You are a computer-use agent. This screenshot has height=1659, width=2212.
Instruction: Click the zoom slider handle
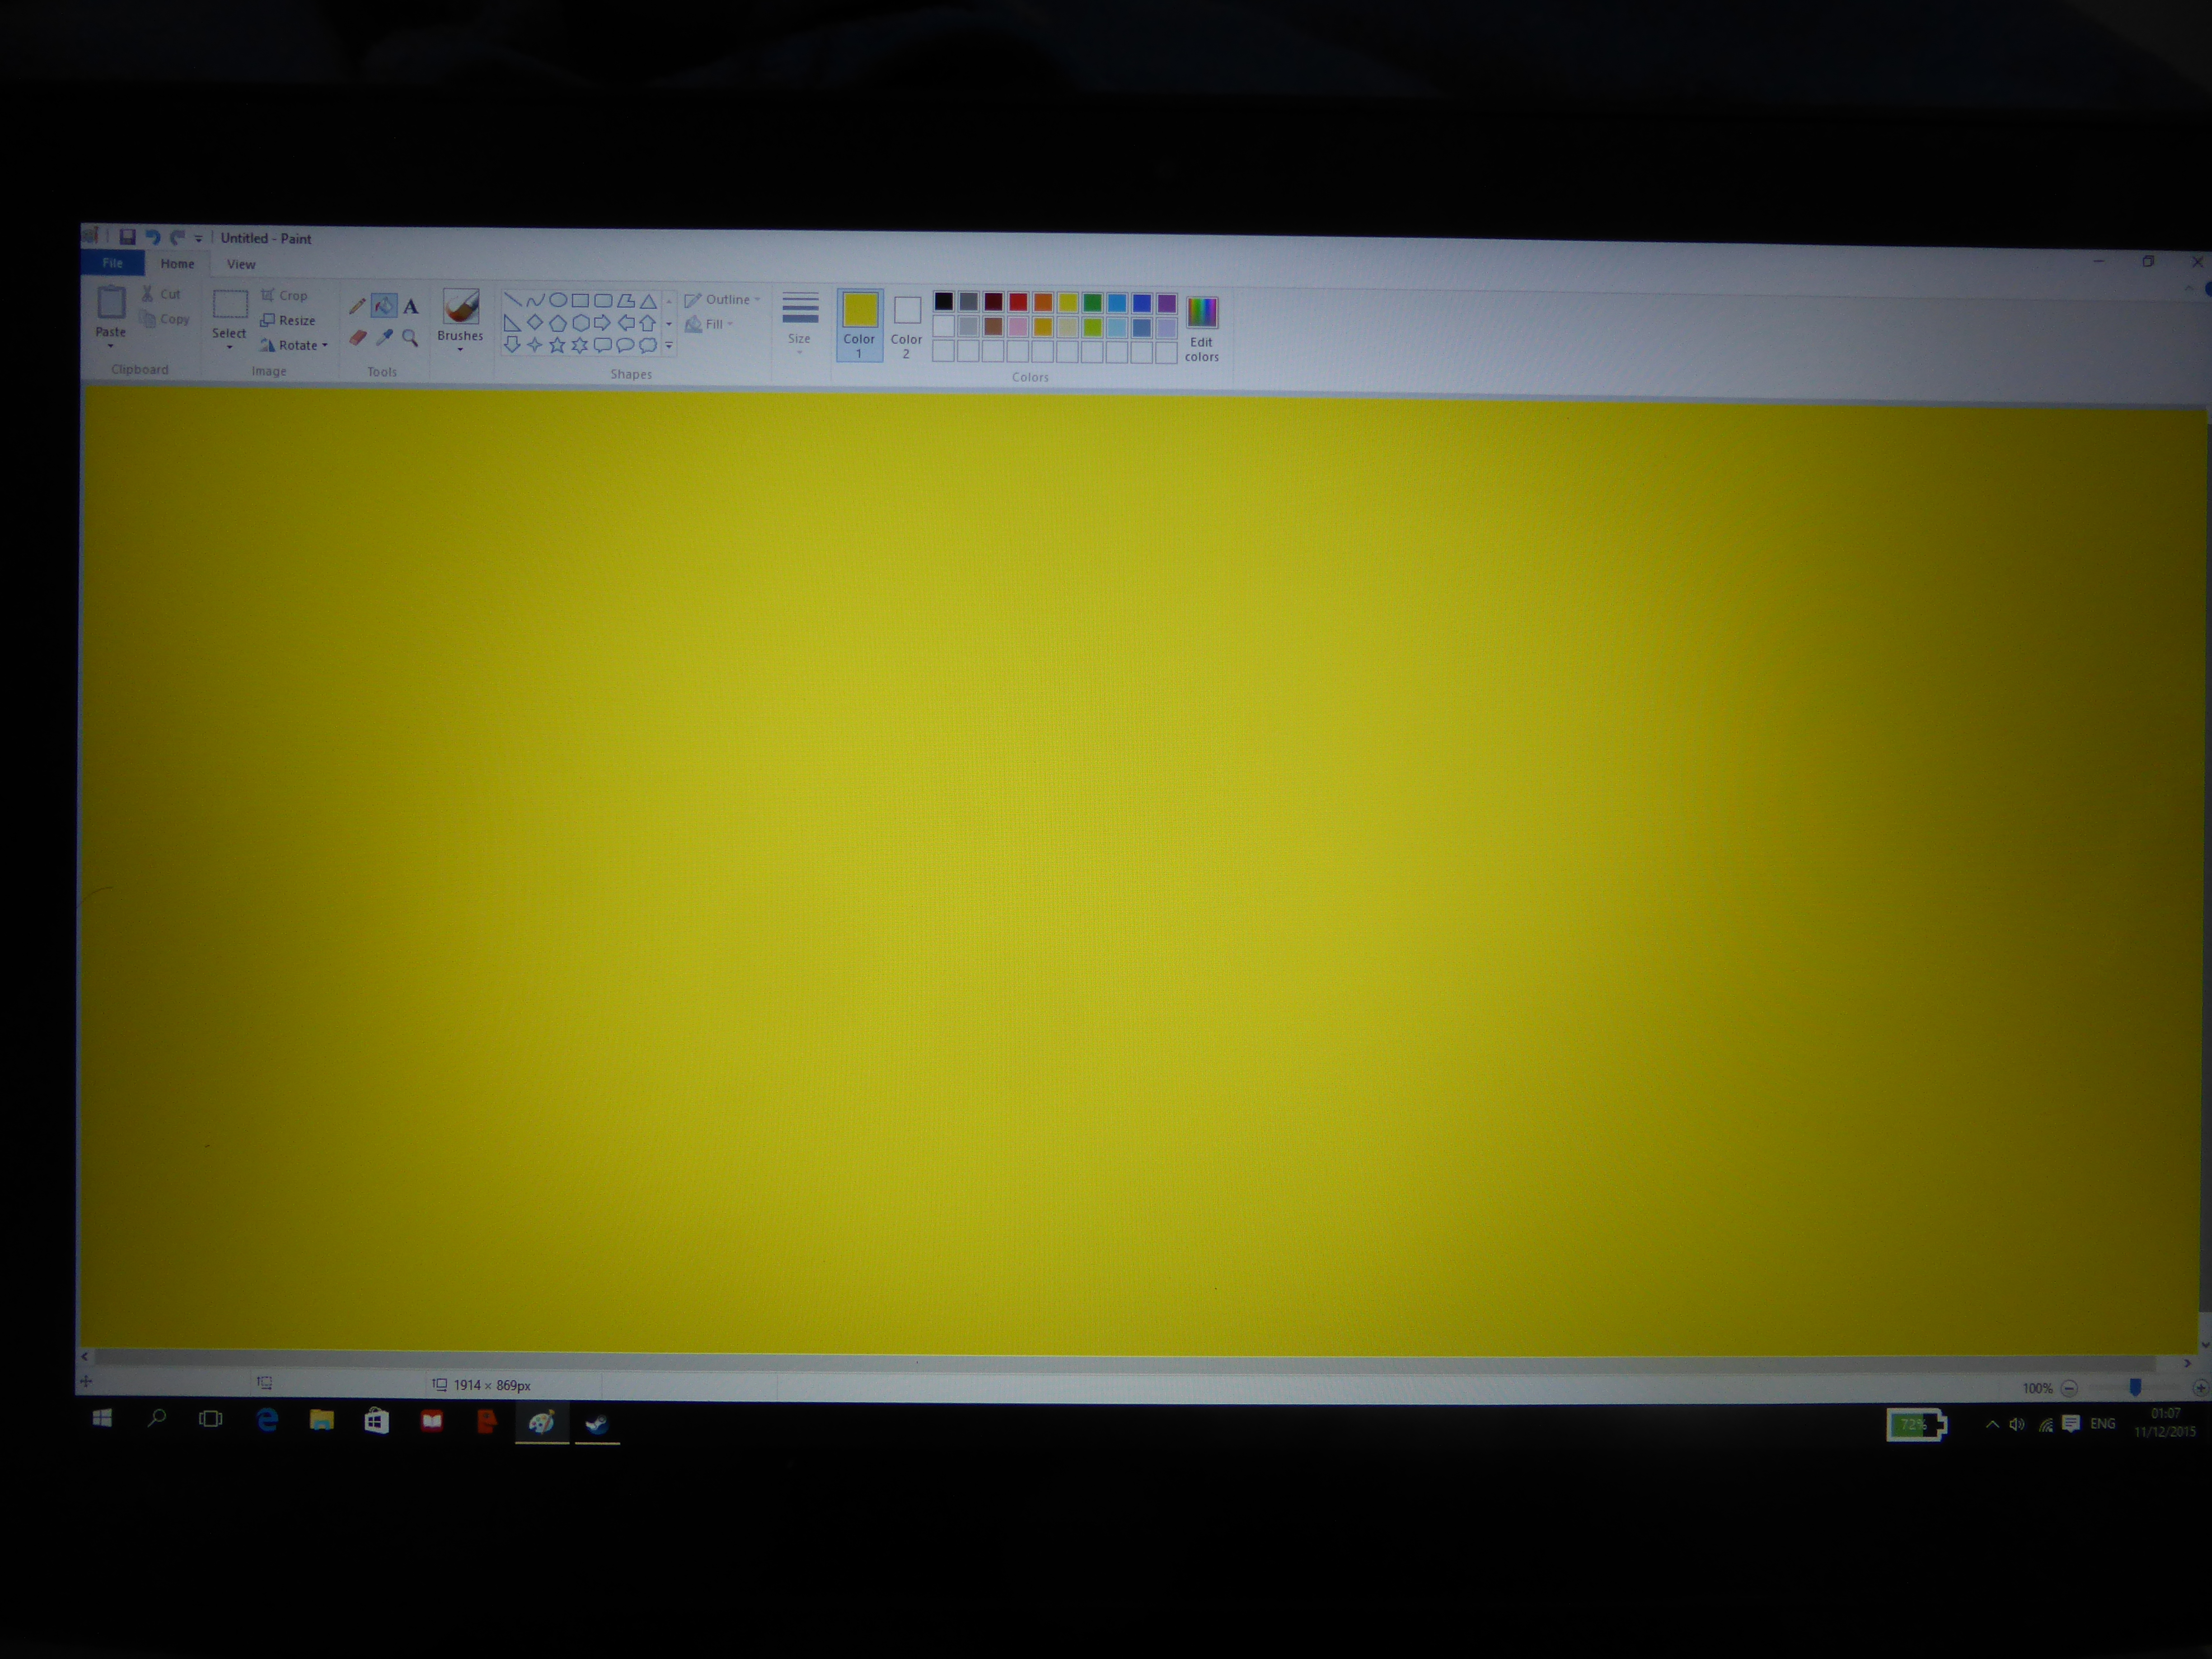2135,1387
